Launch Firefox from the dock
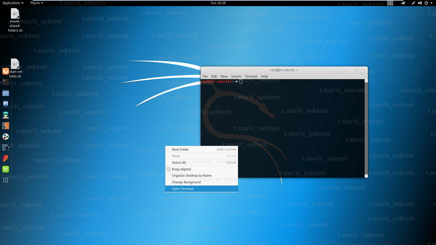Viewport: 436px width, 245px height. (x=5, y=71)
